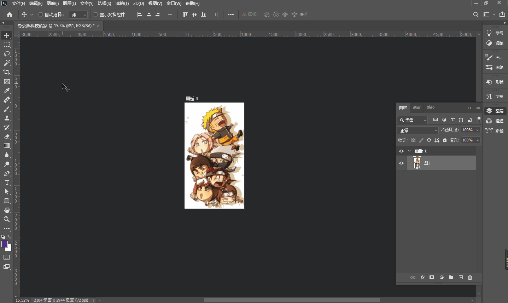
Task: Toggle lock image pixels brush icon
Action: pyautogui.click(x=421, y=140)
